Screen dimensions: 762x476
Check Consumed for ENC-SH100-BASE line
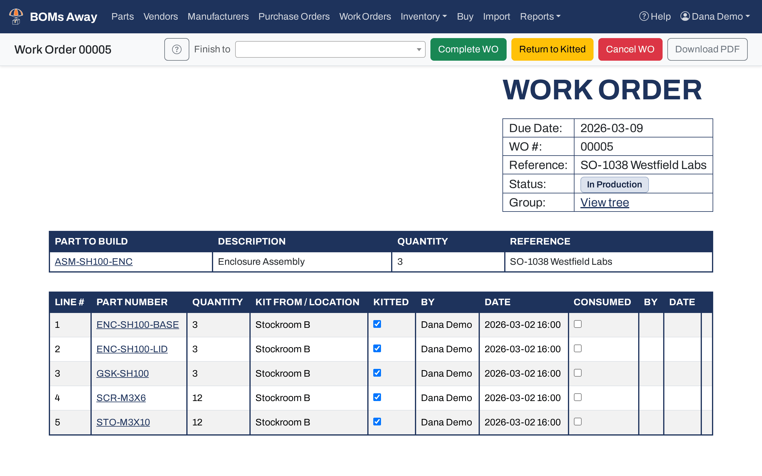click(x=577, y=324)
